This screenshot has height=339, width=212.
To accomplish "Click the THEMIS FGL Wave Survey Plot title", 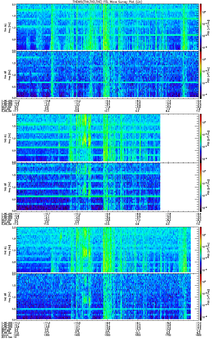I will (x=107, y=2).
